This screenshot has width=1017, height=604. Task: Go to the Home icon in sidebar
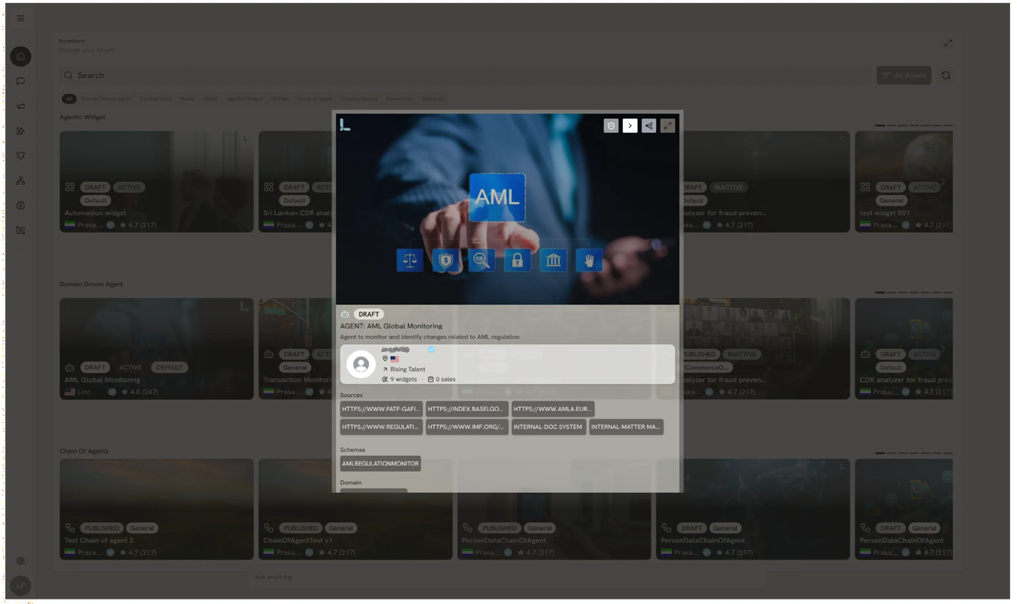point(20,57)
